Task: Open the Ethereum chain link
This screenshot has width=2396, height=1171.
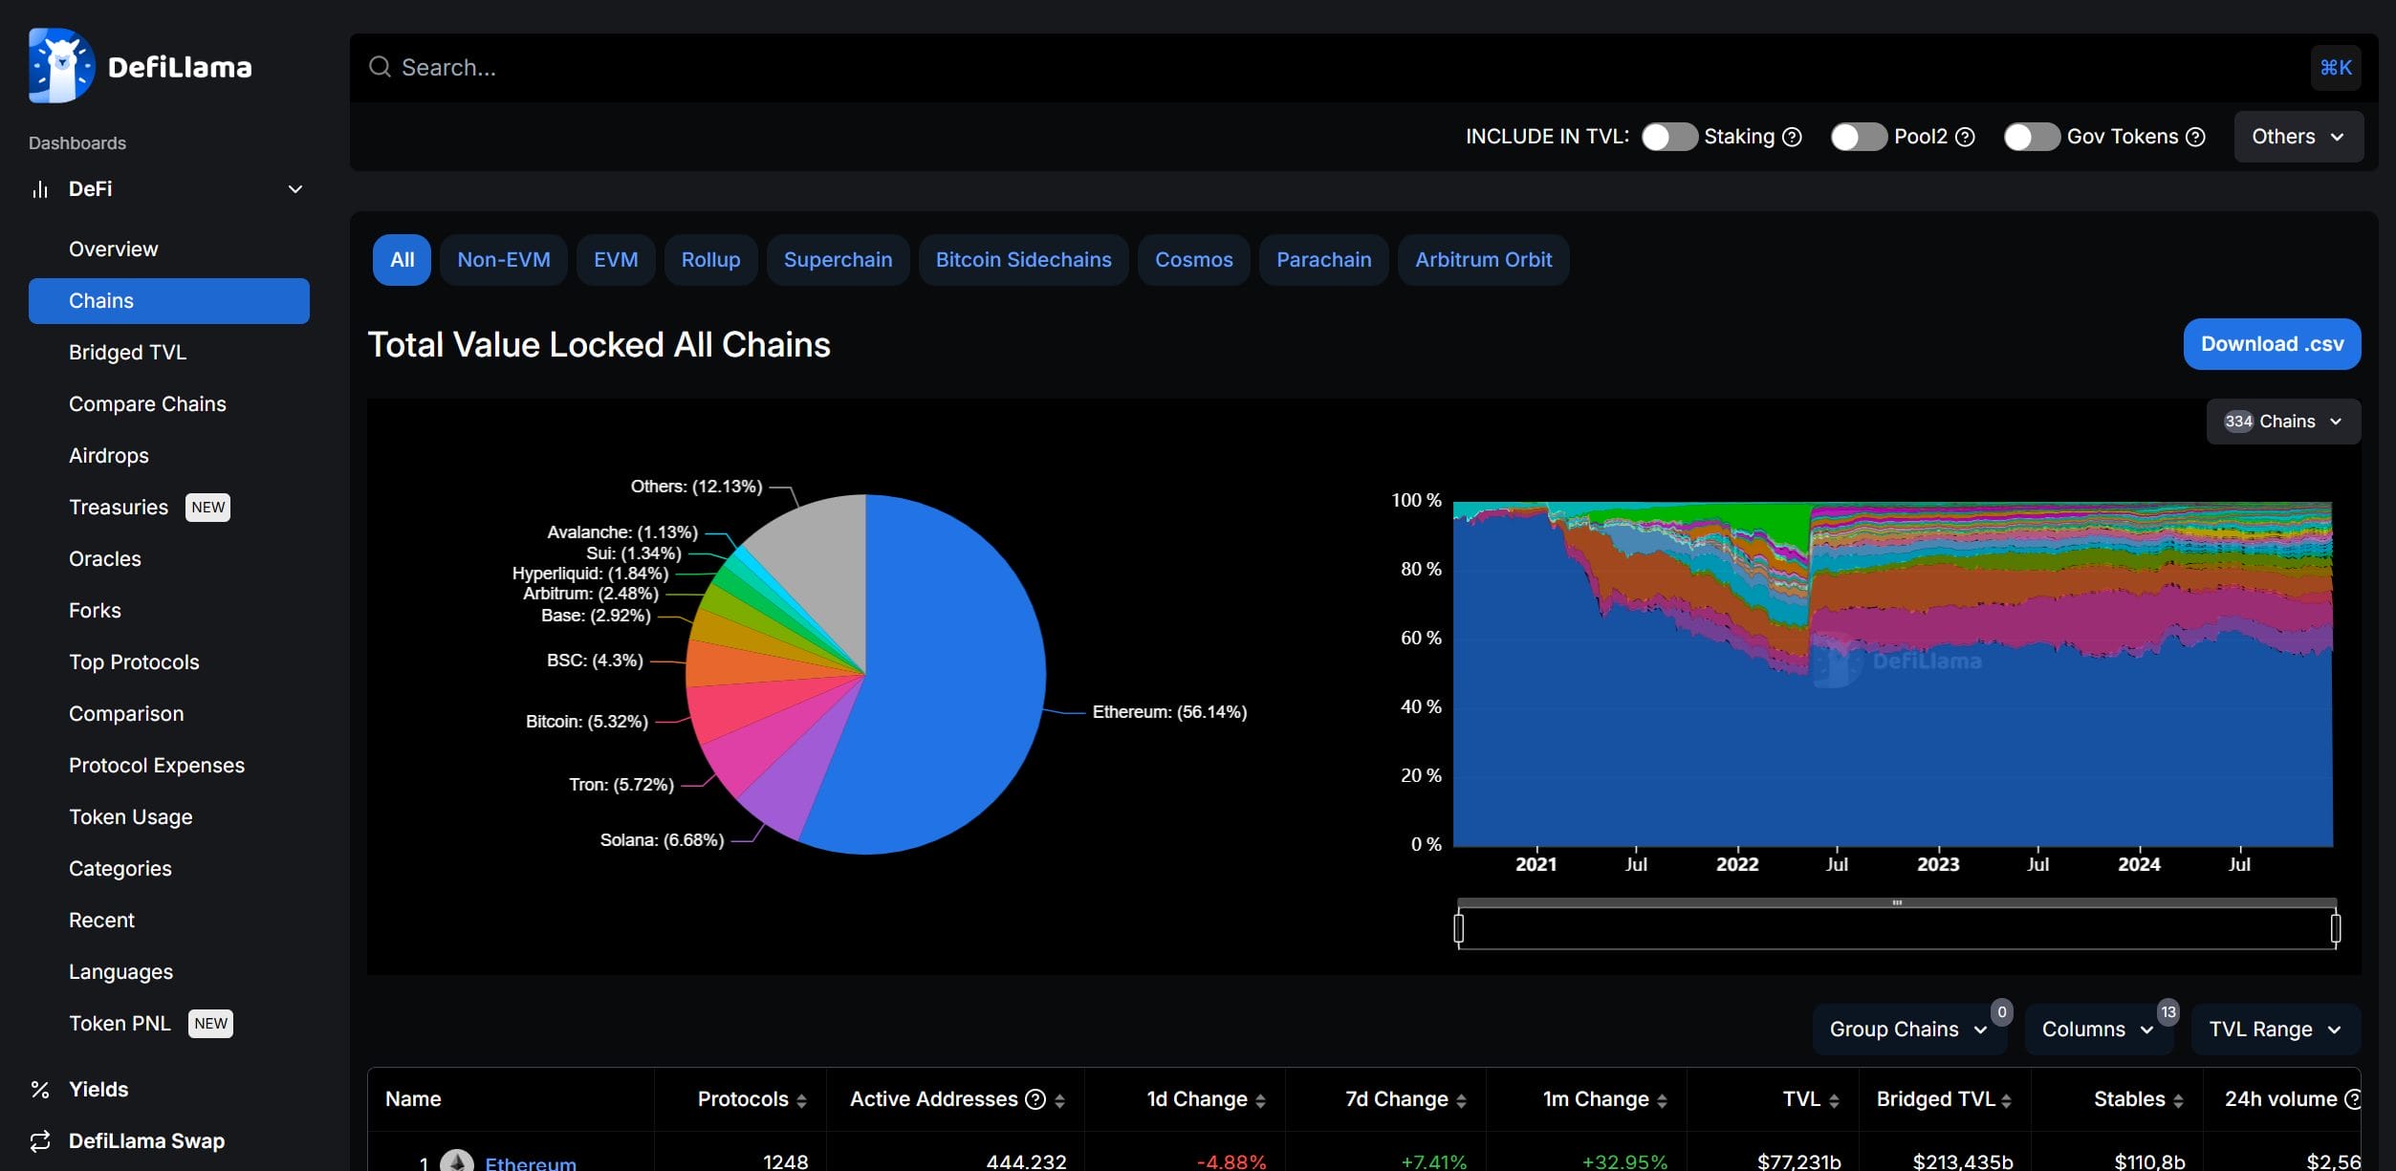Action: pyautogui.click(x=531, y=1162)
